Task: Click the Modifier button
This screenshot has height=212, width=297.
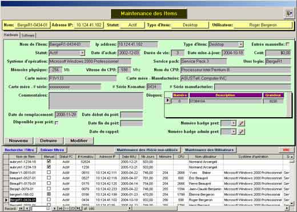Action: tap(79, 141)
